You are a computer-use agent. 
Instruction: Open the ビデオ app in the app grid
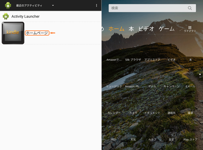(171, 60)
